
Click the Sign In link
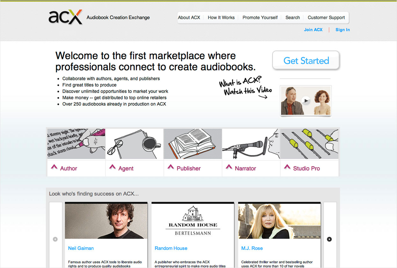(343, 30)
